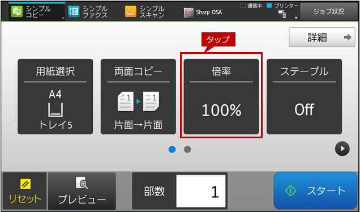This screenshot has height=212, width=360.
Task: Open the シンプルコピー mode tab
Action: (x=37, y=12)
